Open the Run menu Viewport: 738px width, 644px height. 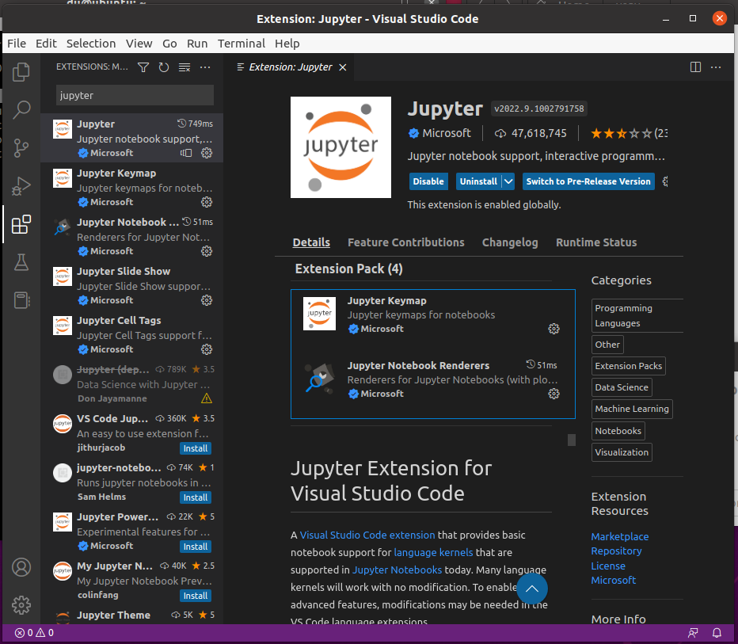click(197, 44)
